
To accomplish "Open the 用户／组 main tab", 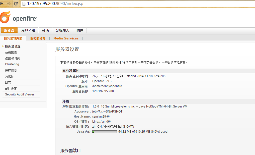I will pyautogui.click(x=28, y=30).
